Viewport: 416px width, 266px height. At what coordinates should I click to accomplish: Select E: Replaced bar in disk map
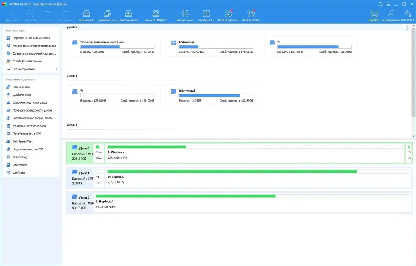[253, 203]
